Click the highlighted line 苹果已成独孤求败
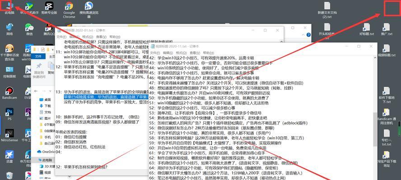 (x=106, y=97)
